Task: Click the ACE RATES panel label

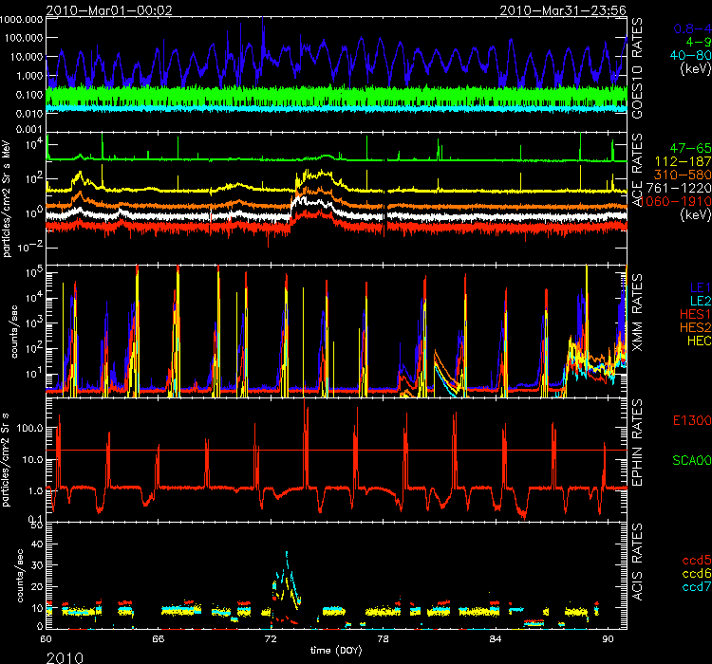Action: [638, 170]
